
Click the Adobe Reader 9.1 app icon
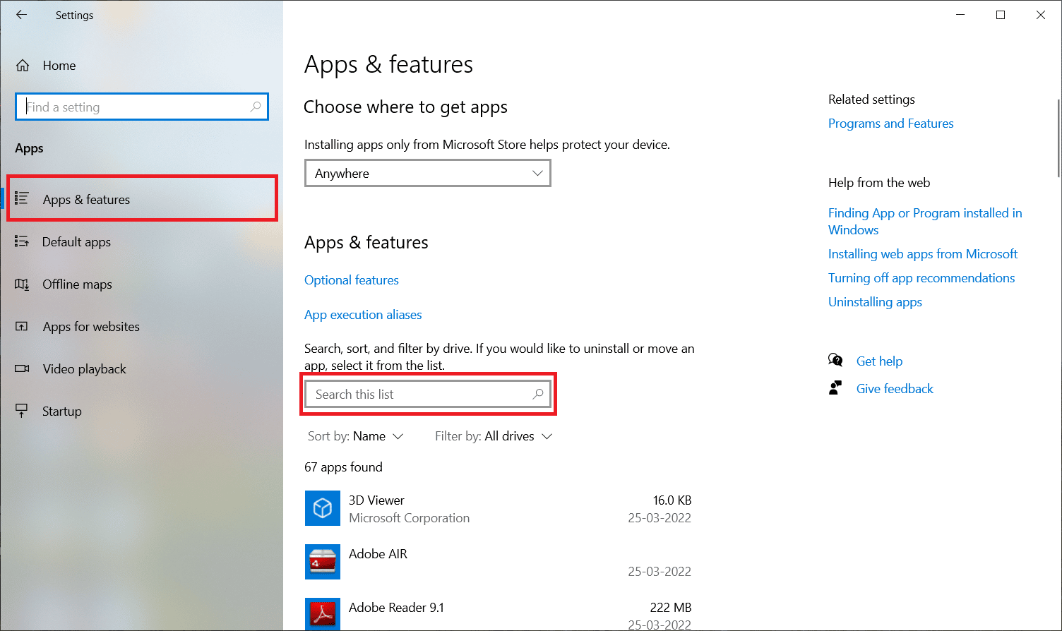323,614
